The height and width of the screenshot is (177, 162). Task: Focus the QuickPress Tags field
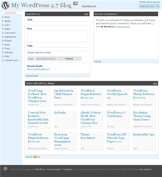(57, 49)
